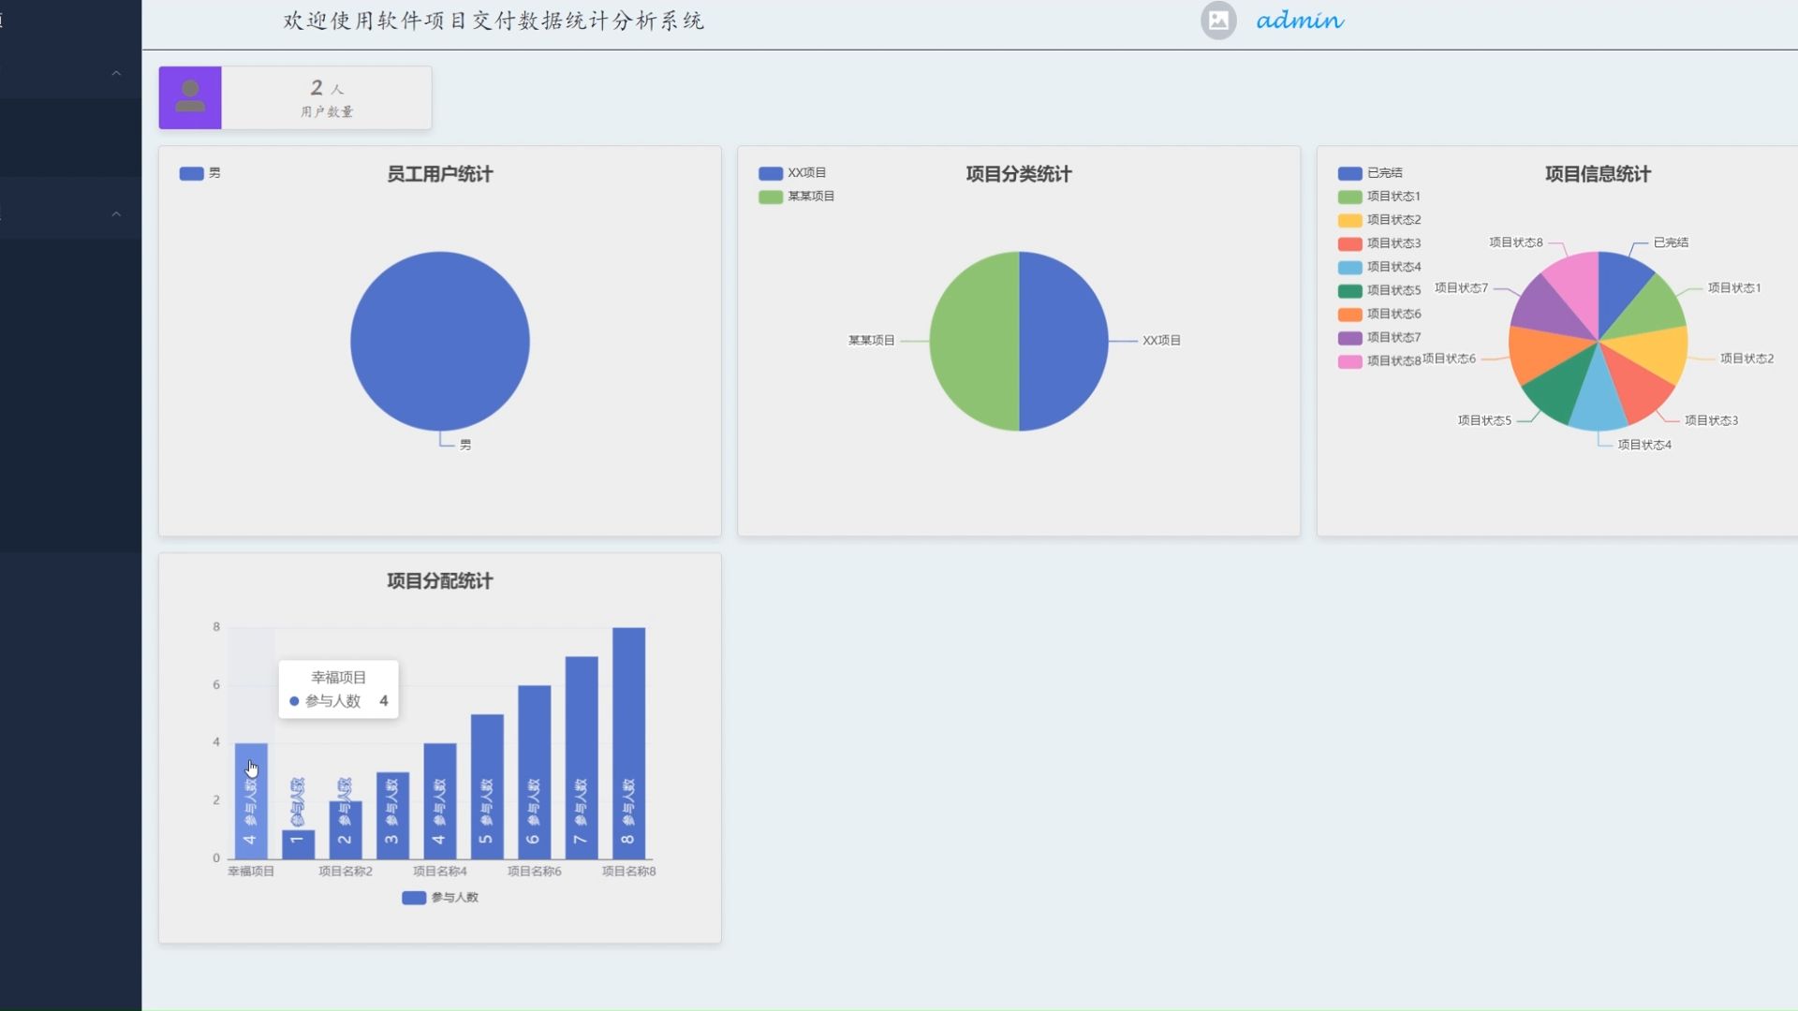The width and height of the screenshot is (1798, 1011).
Task: Click the bar with value 3
Action: pos(392,815)
